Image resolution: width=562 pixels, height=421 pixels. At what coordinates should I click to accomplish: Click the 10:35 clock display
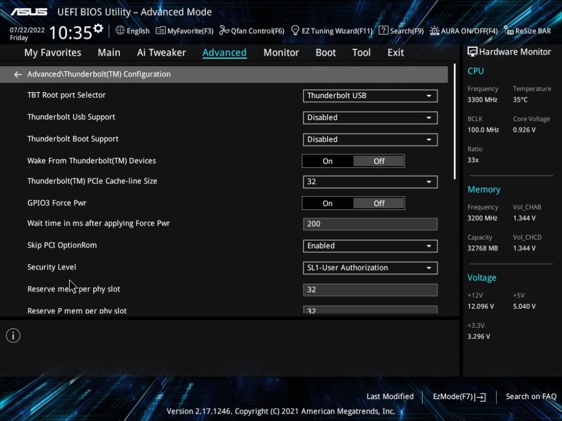pos(71,33)
